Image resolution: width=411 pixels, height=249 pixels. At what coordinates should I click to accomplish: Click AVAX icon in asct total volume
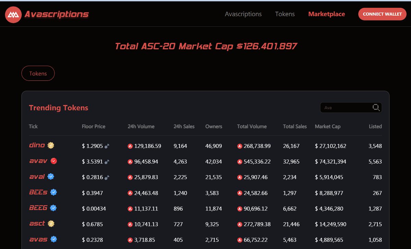239,225
